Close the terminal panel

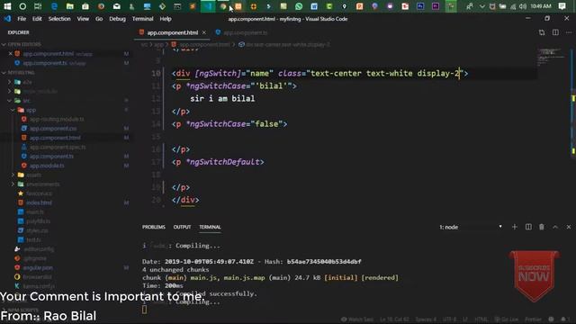569,227
